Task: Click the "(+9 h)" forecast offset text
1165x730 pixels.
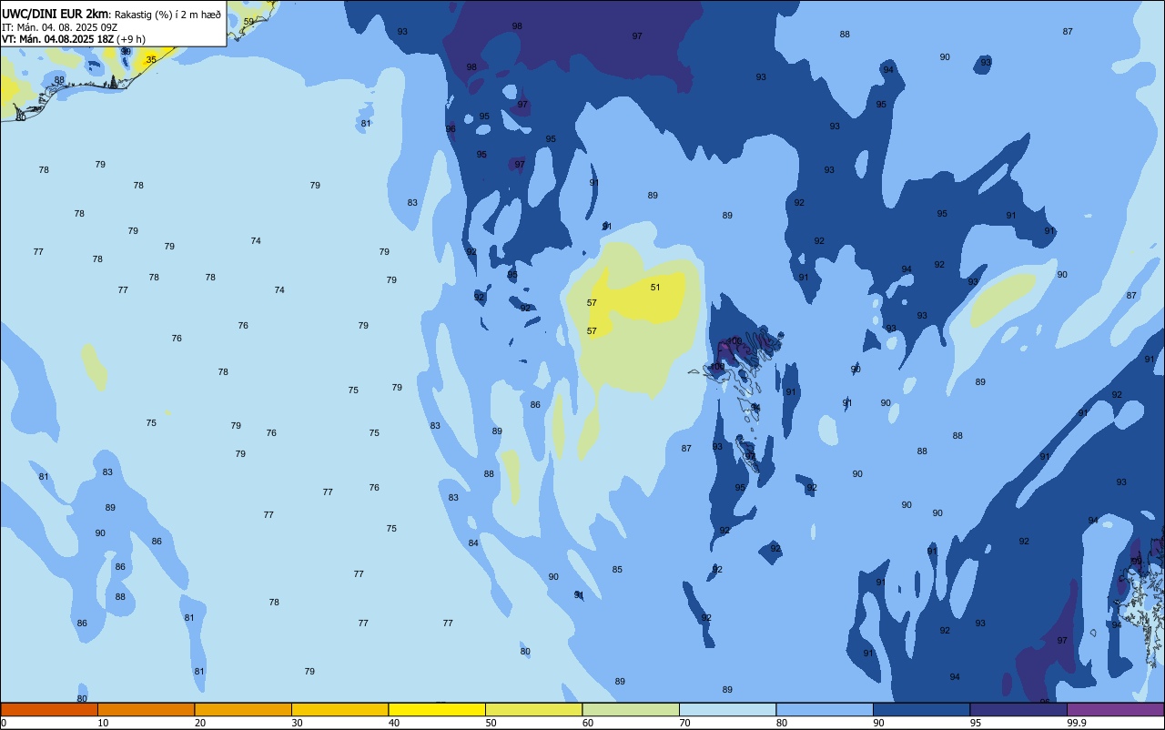Action: click(131, 39)
